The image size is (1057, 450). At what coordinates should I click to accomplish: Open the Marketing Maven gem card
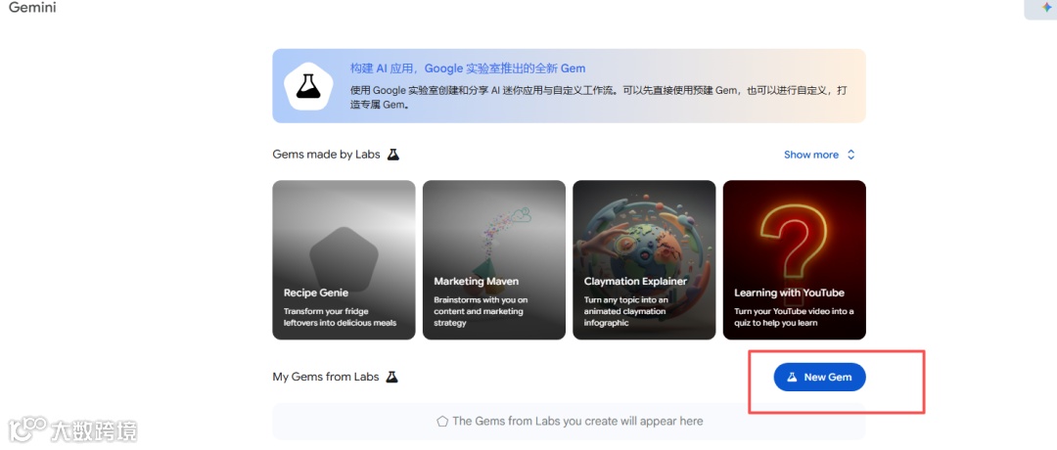click(x=494, y=259)
